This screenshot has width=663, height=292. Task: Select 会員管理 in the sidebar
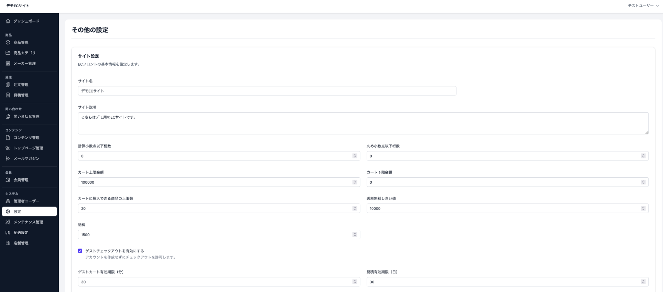(x=30, y=180)
